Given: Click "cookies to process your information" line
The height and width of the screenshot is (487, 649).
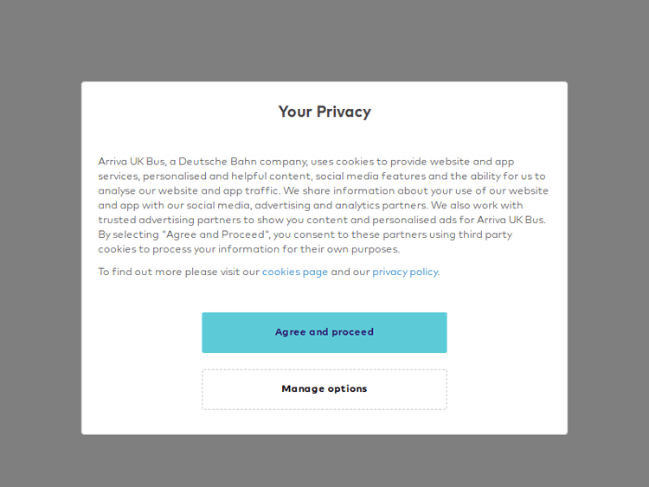Looking at the screenshot, I should click(x=195, y=249).
